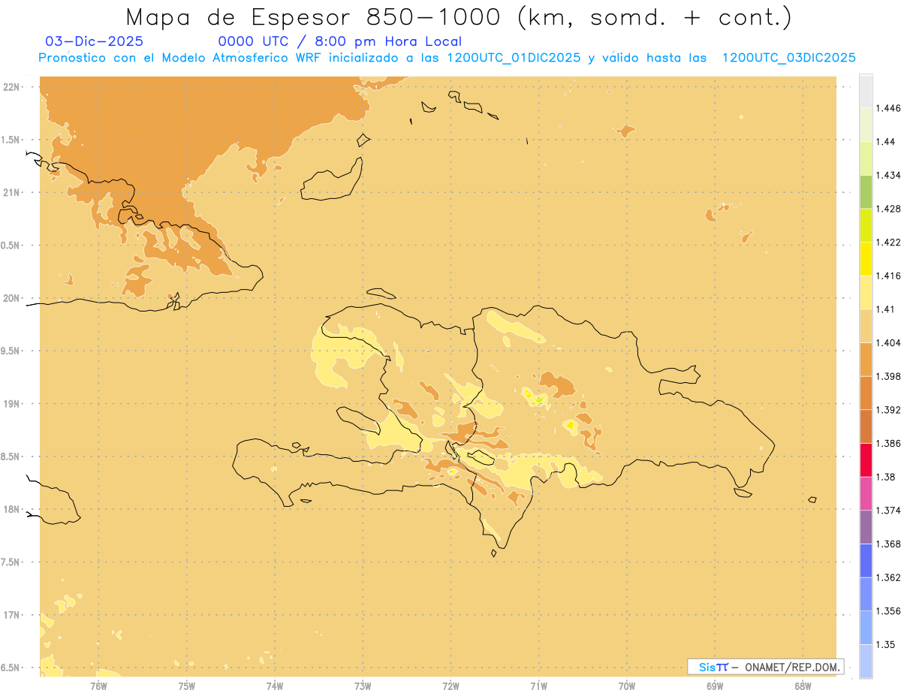901x696 pixels.
Task: Pick the yellow-green swatch between 1.422 and 1.428
Action: [866, 225]
